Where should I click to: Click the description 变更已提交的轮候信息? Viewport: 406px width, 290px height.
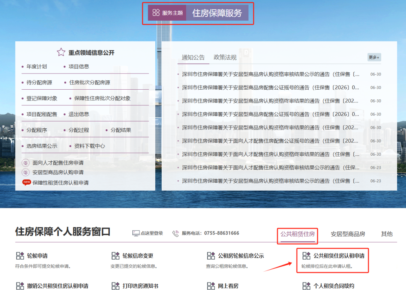[134, 266]
